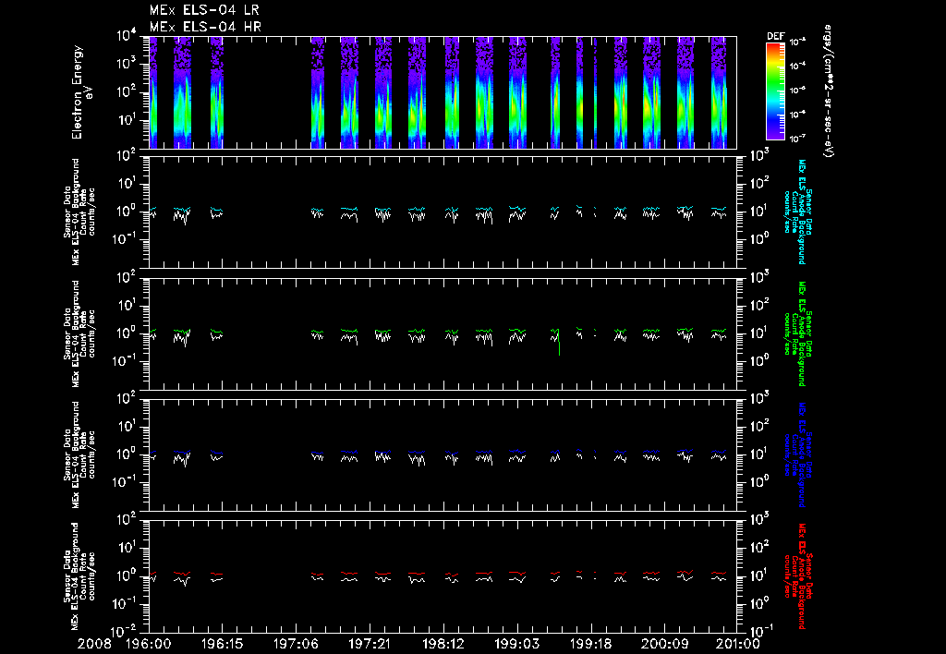Click the "200:09" time axis label
946x654 pixels.
coord(663,645)
